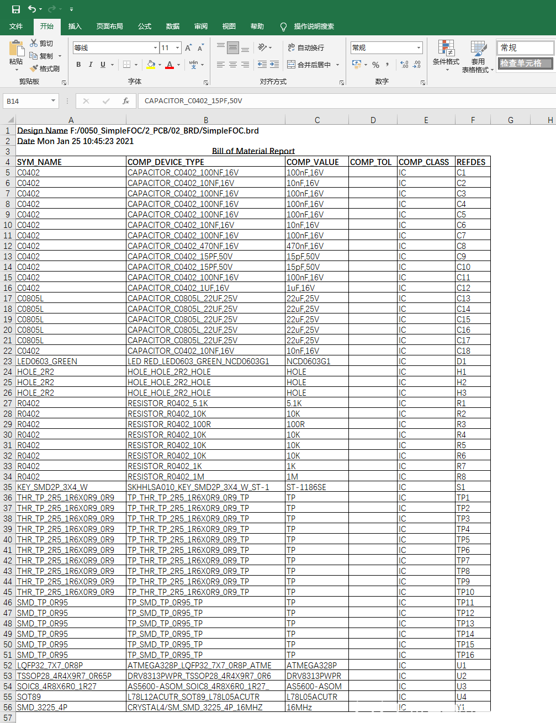The width and height of the screenshot is (556, 723).
Task: Toggle italic formatting
Action: click(91, 65)
